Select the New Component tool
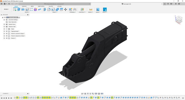This screenshot has height=100, width=185. pos(71,9)
